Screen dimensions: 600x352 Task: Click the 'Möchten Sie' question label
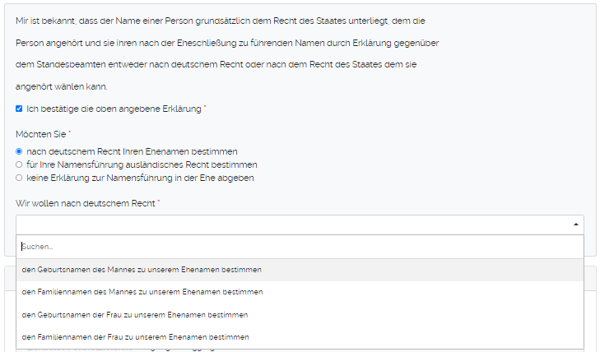pos(42,133)
